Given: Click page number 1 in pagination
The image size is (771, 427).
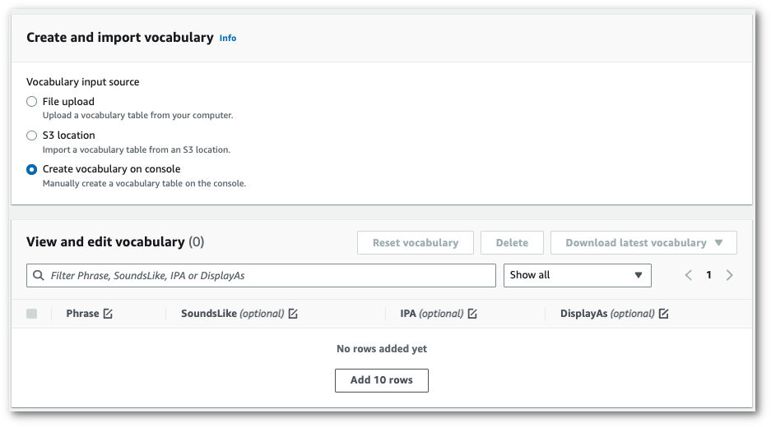Looking at the screenshot, I should click(x=708, y=275).
